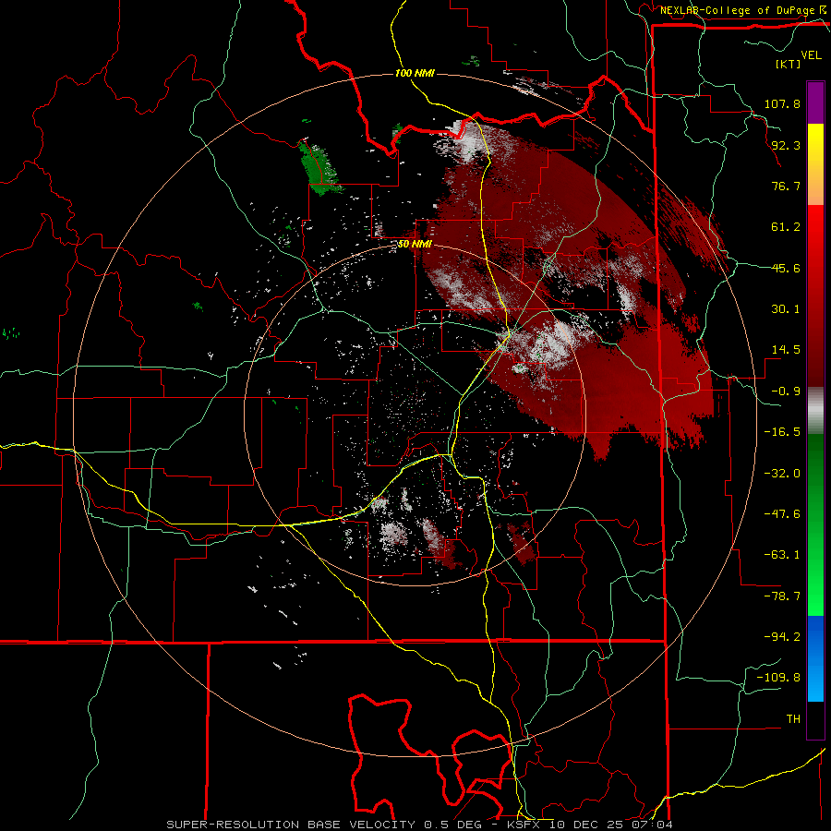
Task: Click the [KT] units label
Action: pyautogui.click(x=789, y=64)
